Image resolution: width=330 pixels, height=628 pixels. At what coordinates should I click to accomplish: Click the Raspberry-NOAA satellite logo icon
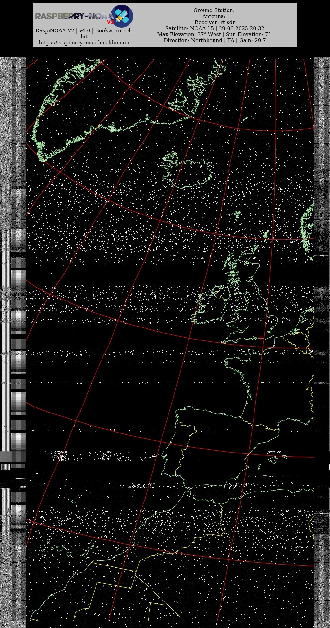[x=122, y=16]
